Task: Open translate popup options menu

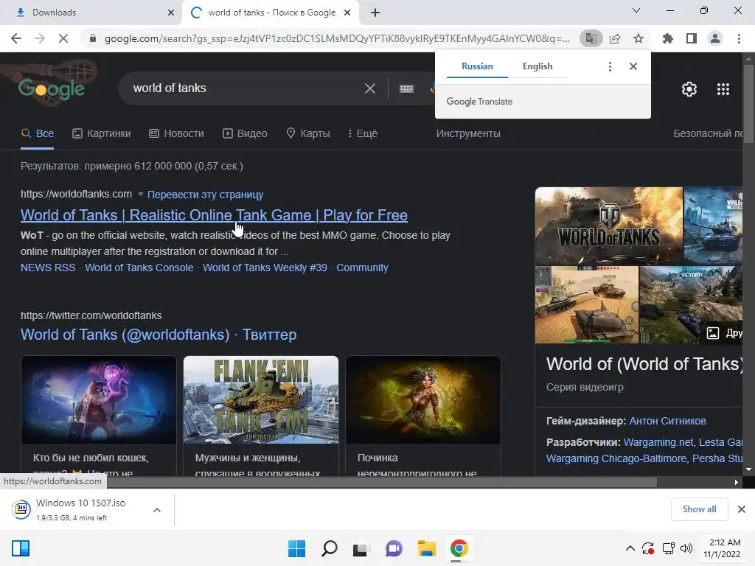Action: click(610, 66)
